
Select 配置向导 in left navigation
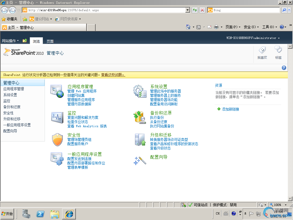(10, 131)
